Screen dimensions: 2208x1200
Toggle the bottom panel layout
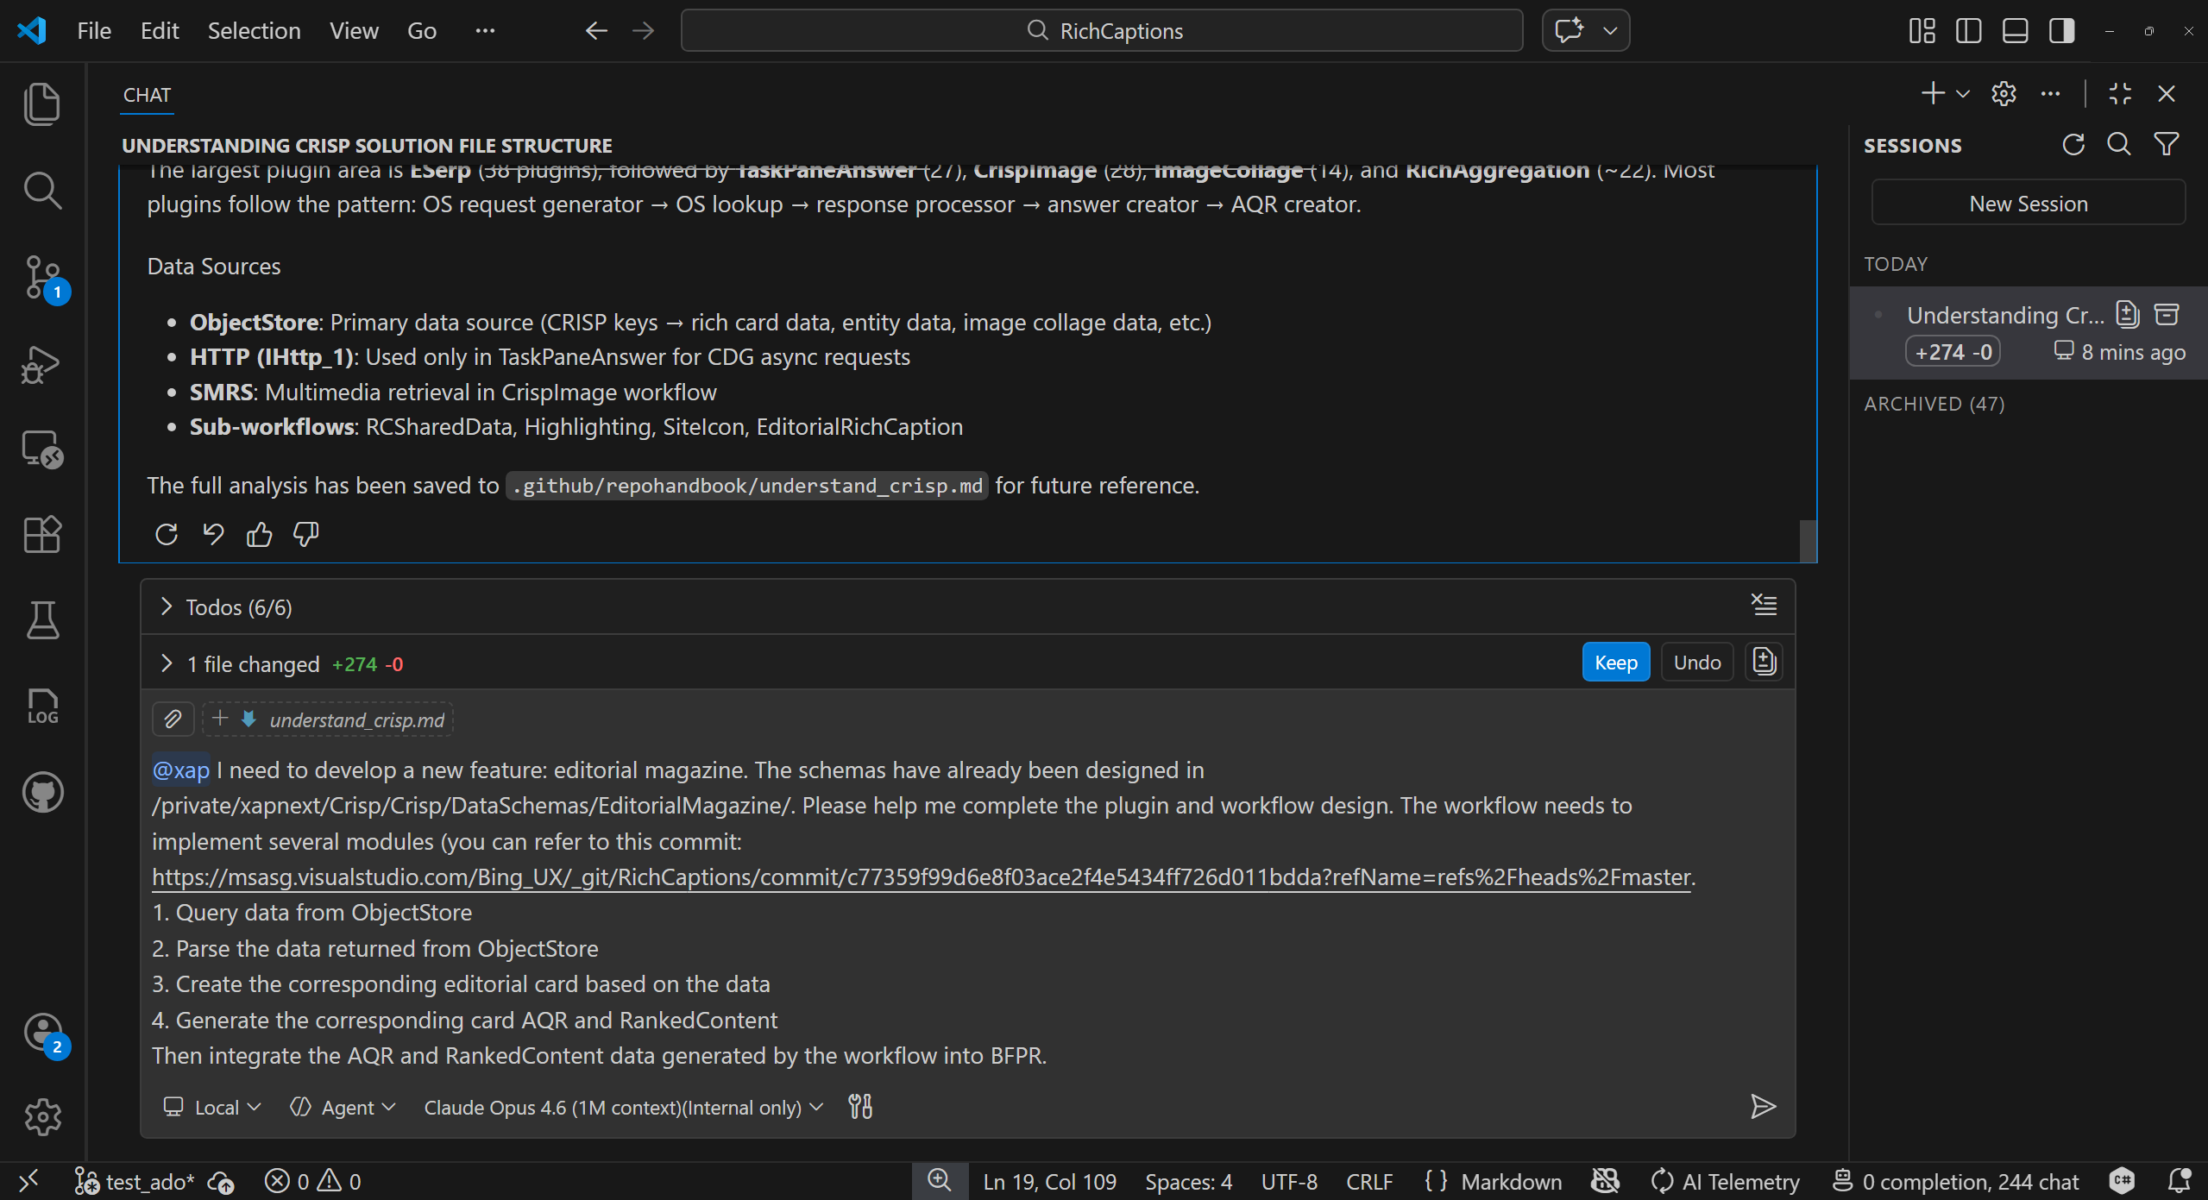(x=2015, y=31)
